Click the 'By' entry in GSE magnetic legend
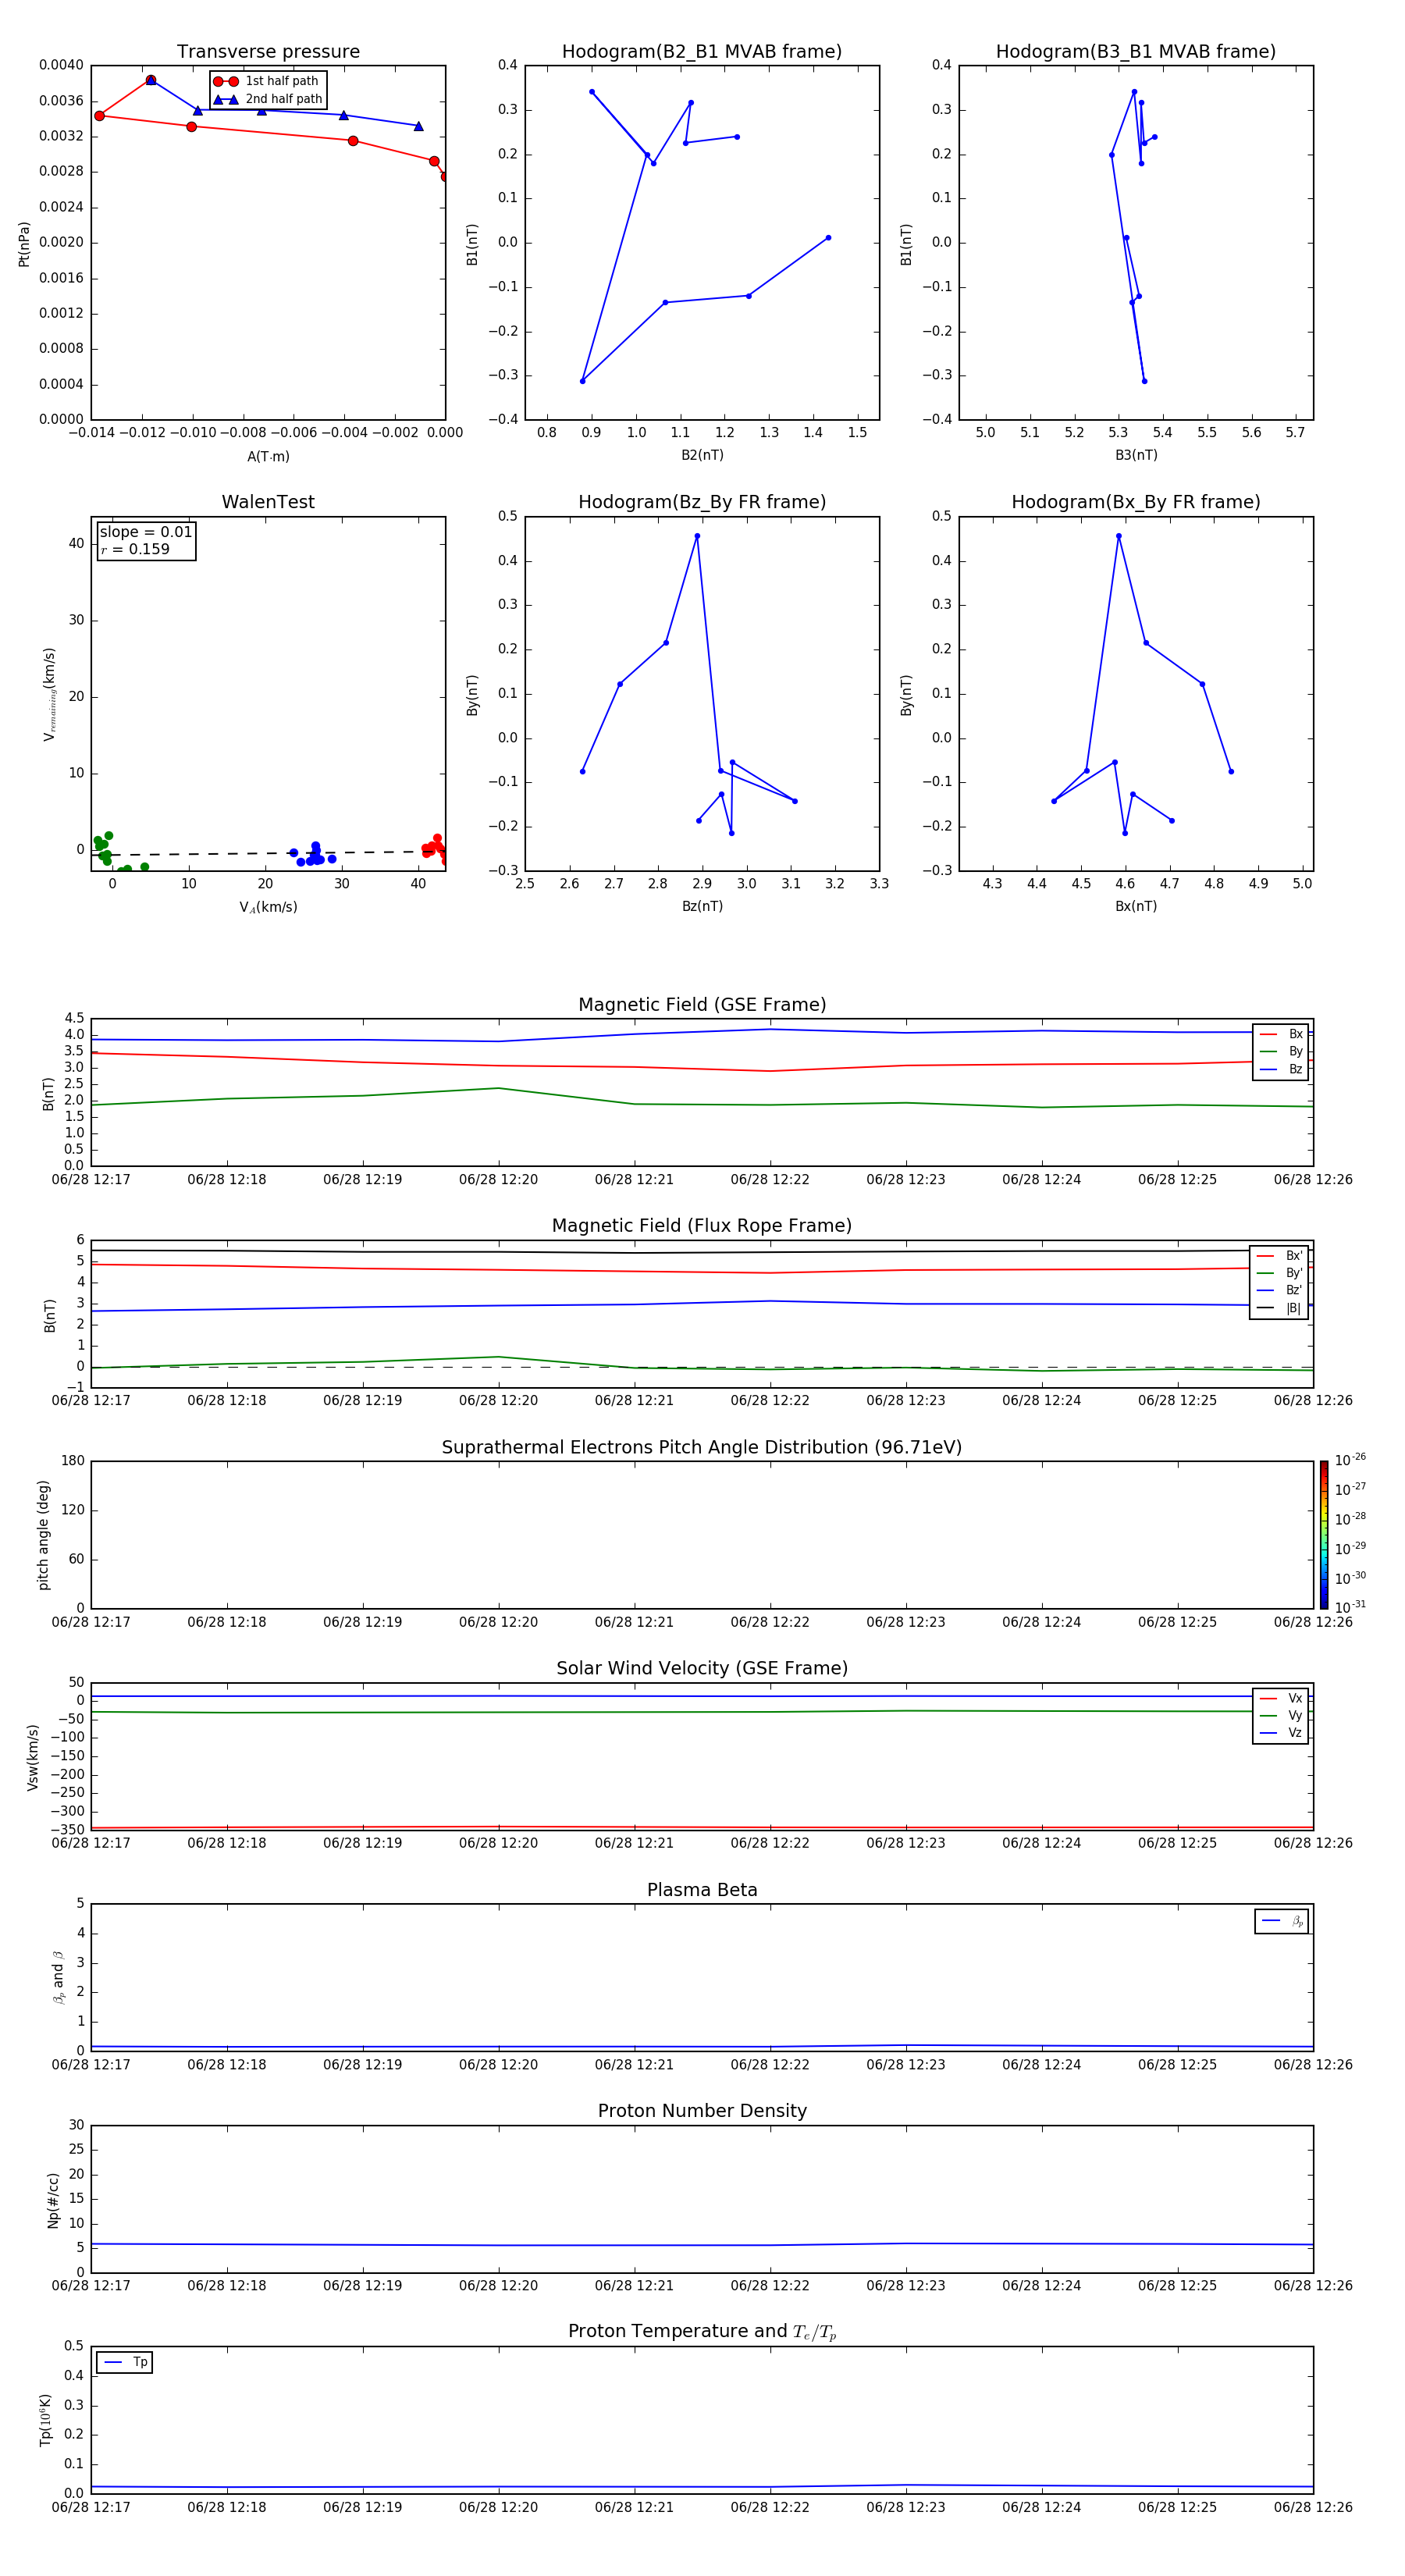The width and height of the screenshot is (1405, 2576). (1281, 1051)
